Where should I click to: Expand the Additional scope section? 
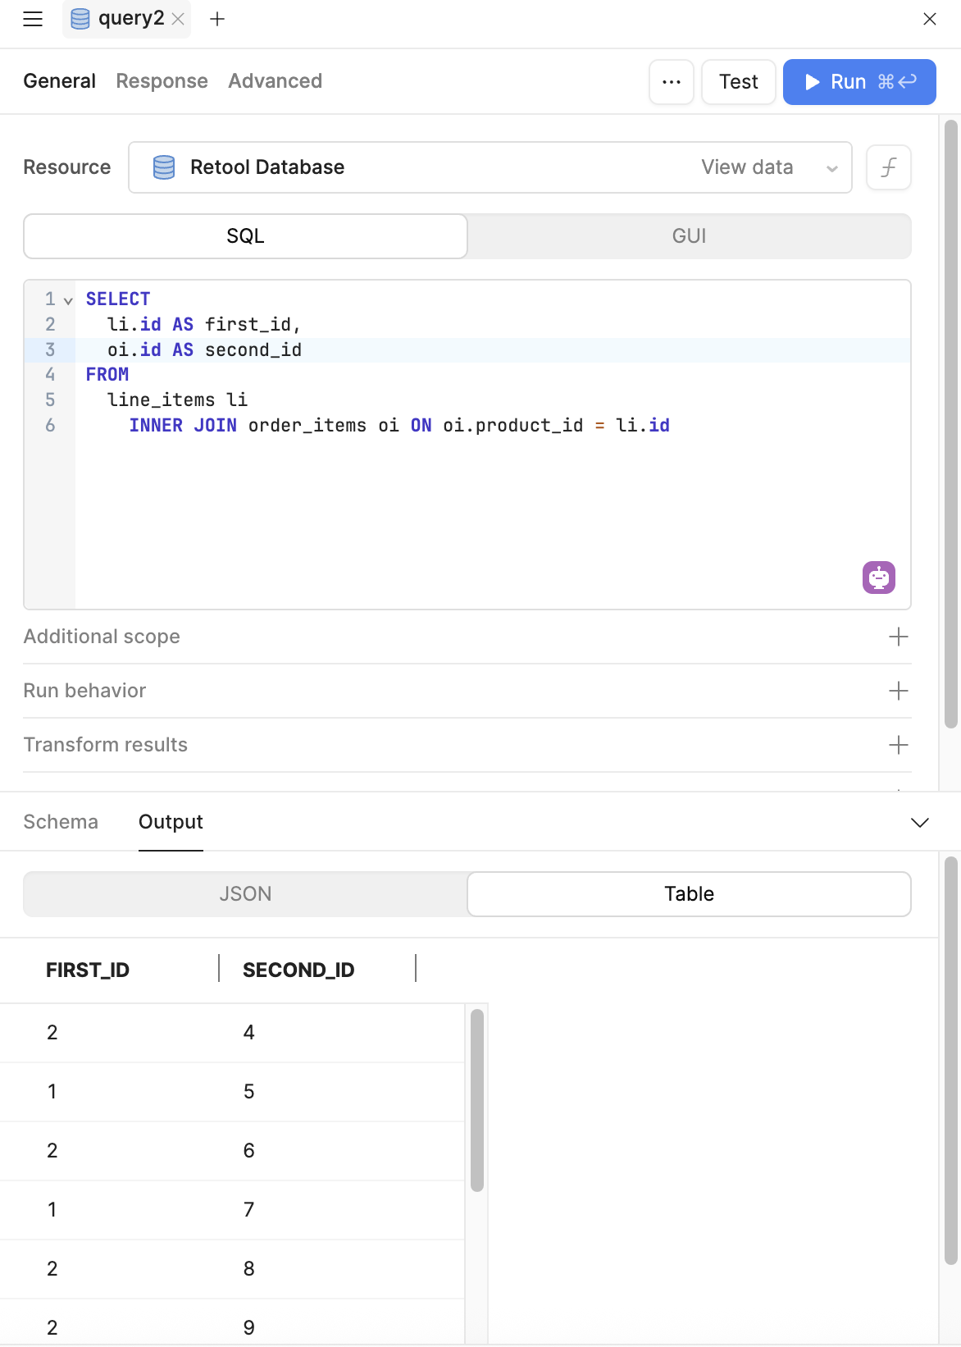tap(898, 637)
